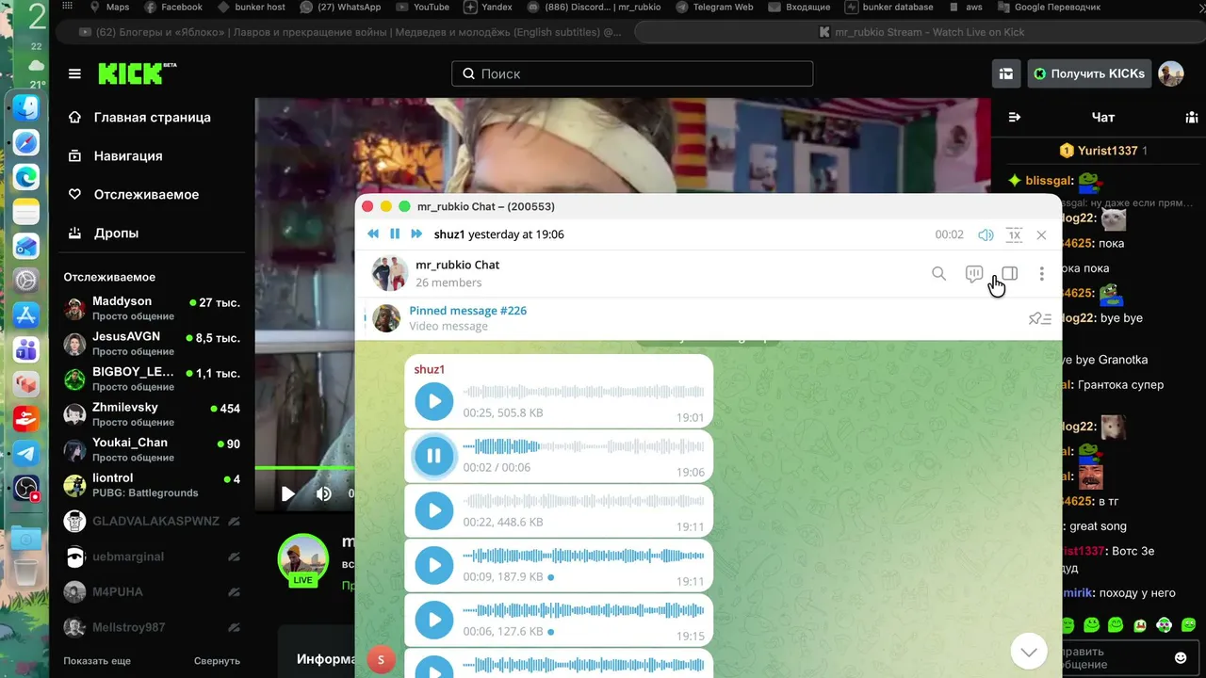This screenshot has height=678, width=1206.
Task: Open Telegram Web bookmark
Action: point(714,7)
